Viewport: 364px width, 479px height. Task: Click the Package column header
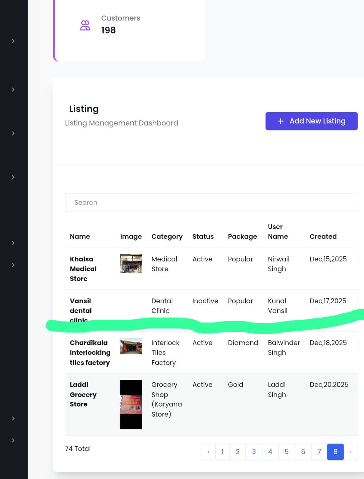pyautogui.click(x=242, y=236)
